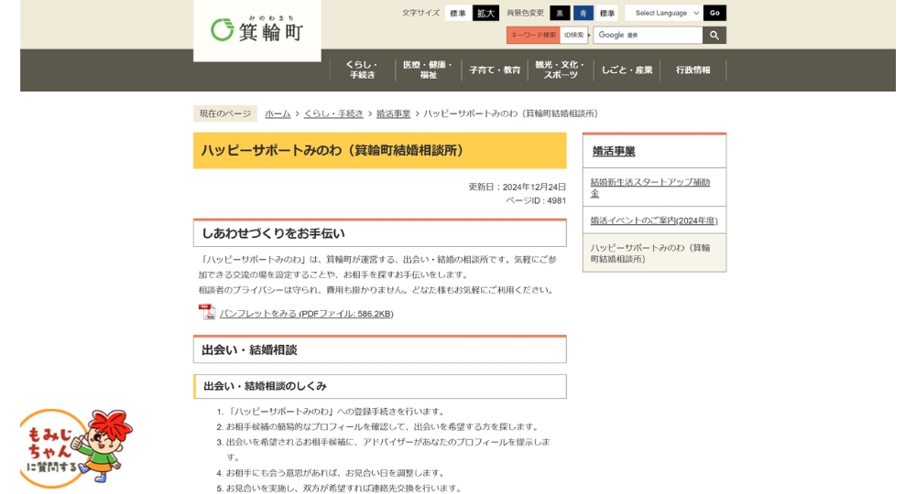Ask Momiji-chan mascot a question

[75, 447]
